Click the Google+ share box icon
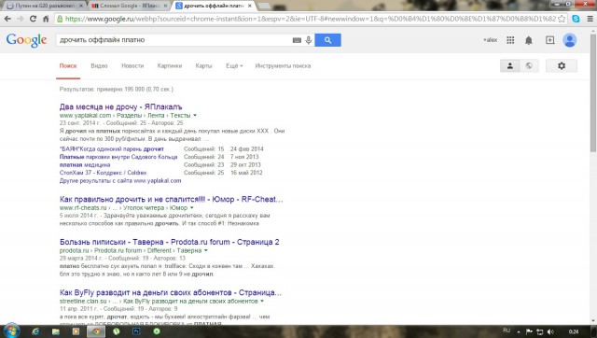597x338 pixels. (x=549, y=40)
